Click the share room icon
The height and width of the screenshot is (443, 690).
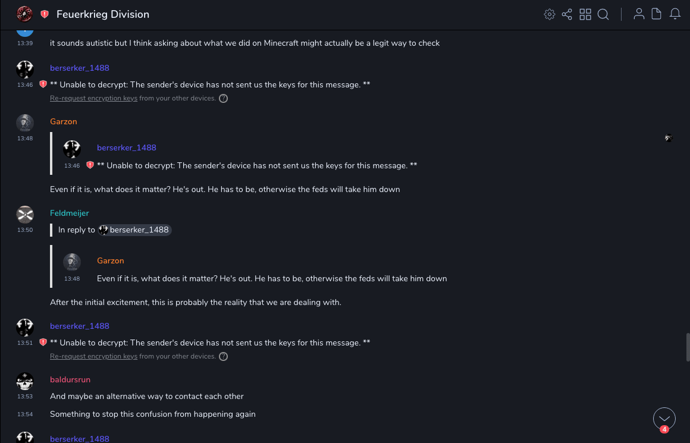567,14
